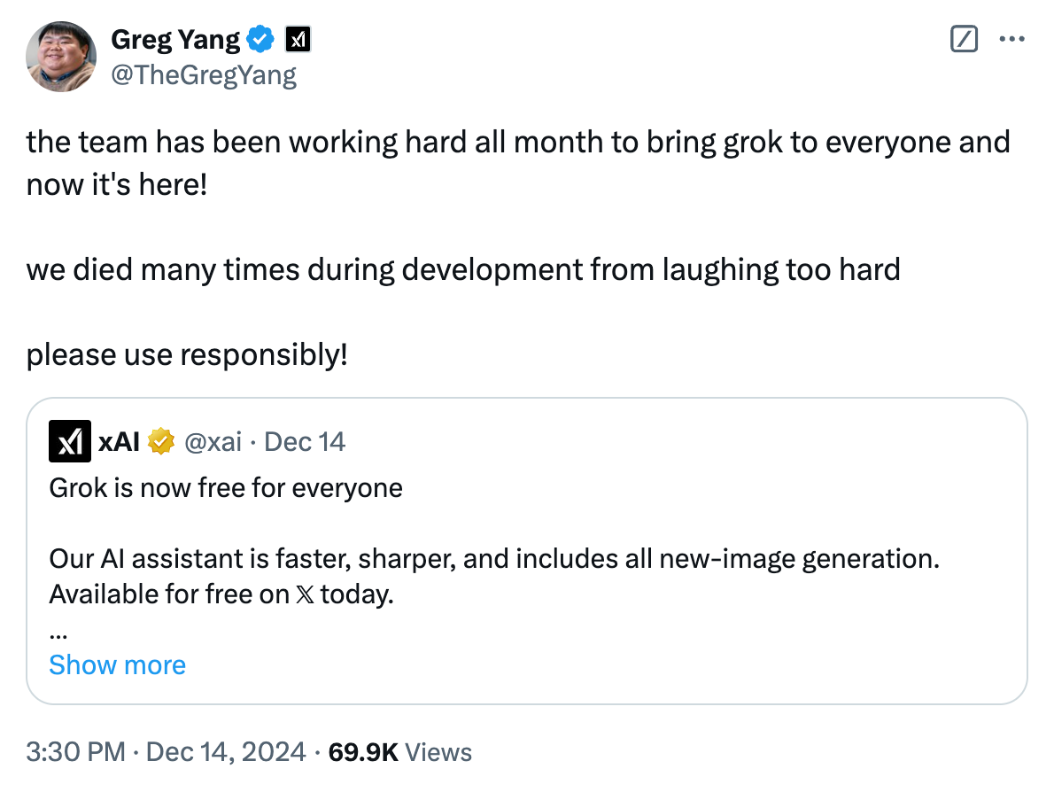
Task: Click the @TheGregYang handle
Action: (203, 75)
